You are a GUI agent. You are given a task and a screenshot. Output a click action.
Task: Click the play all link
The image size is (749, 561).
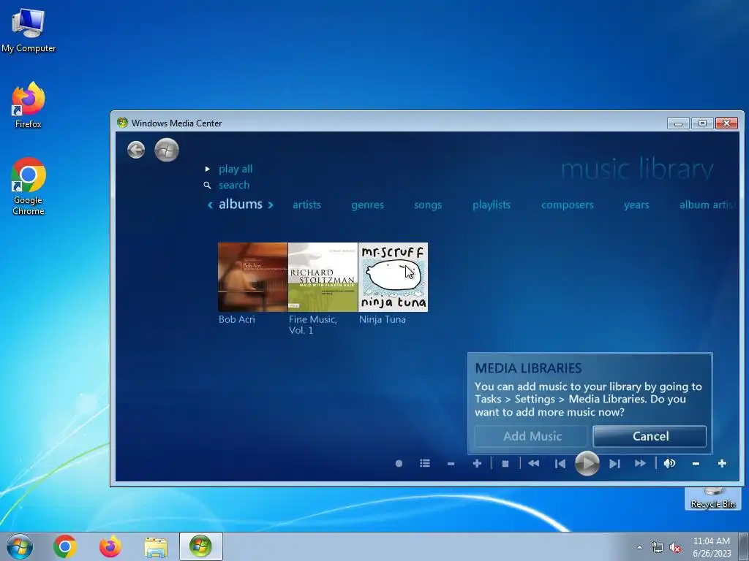(x=236, y=169)
